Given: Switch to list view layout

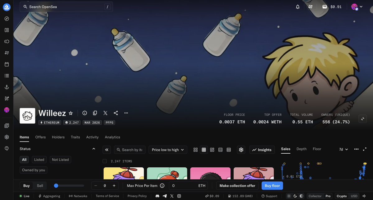Looking at the screenshot, I should click(x=221, y=150).
